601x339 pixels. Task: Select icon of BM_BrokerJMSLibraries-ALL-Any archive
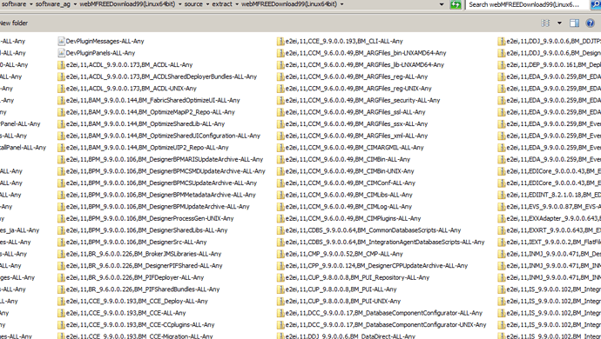pyautogui.click(x=61, y=254)
